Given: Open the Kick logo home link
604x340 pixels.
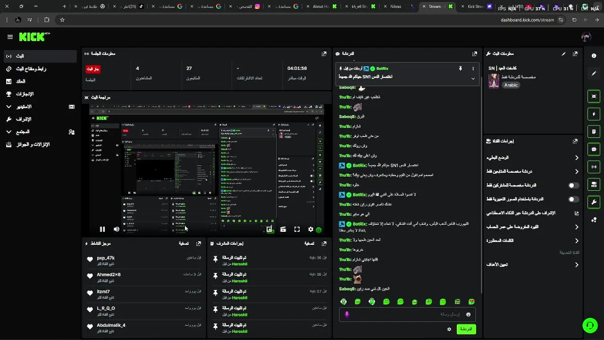Looking at the screenshot, I should (34, 37).
